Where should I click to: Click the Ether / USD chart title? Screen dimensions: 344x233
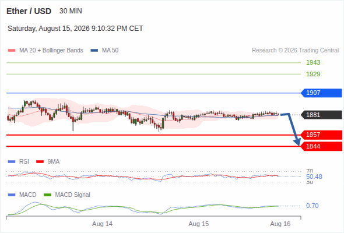point(29,11)
